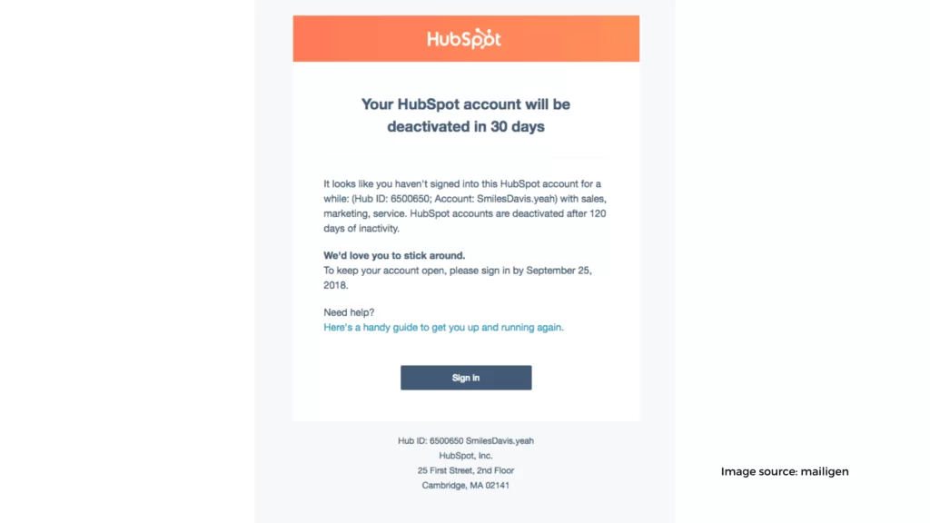Click 'Cambridge, MA 02141' footer text
The height and width of the screenshot is (523, 930).
466,485
